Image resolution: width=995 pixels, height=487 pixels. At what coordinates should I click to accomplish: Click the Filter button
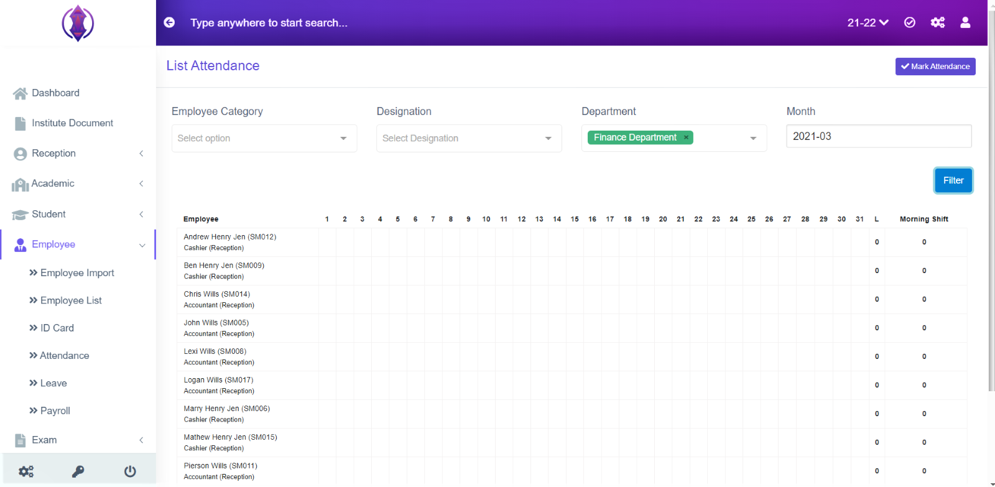(x=953, y=180)
